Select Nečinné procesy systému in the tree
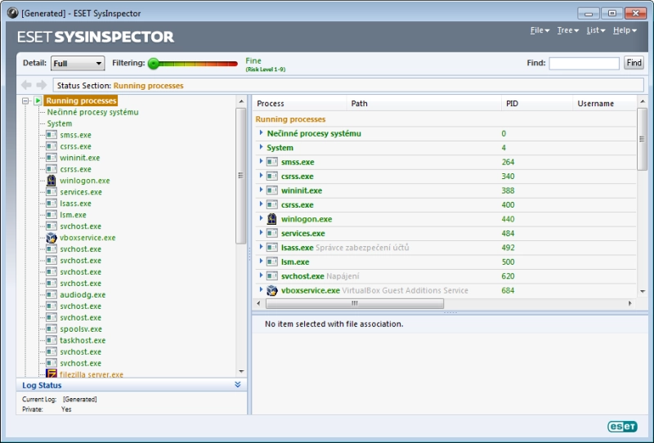Viewport: 654px width, 443px height. (x=92, y=112)
